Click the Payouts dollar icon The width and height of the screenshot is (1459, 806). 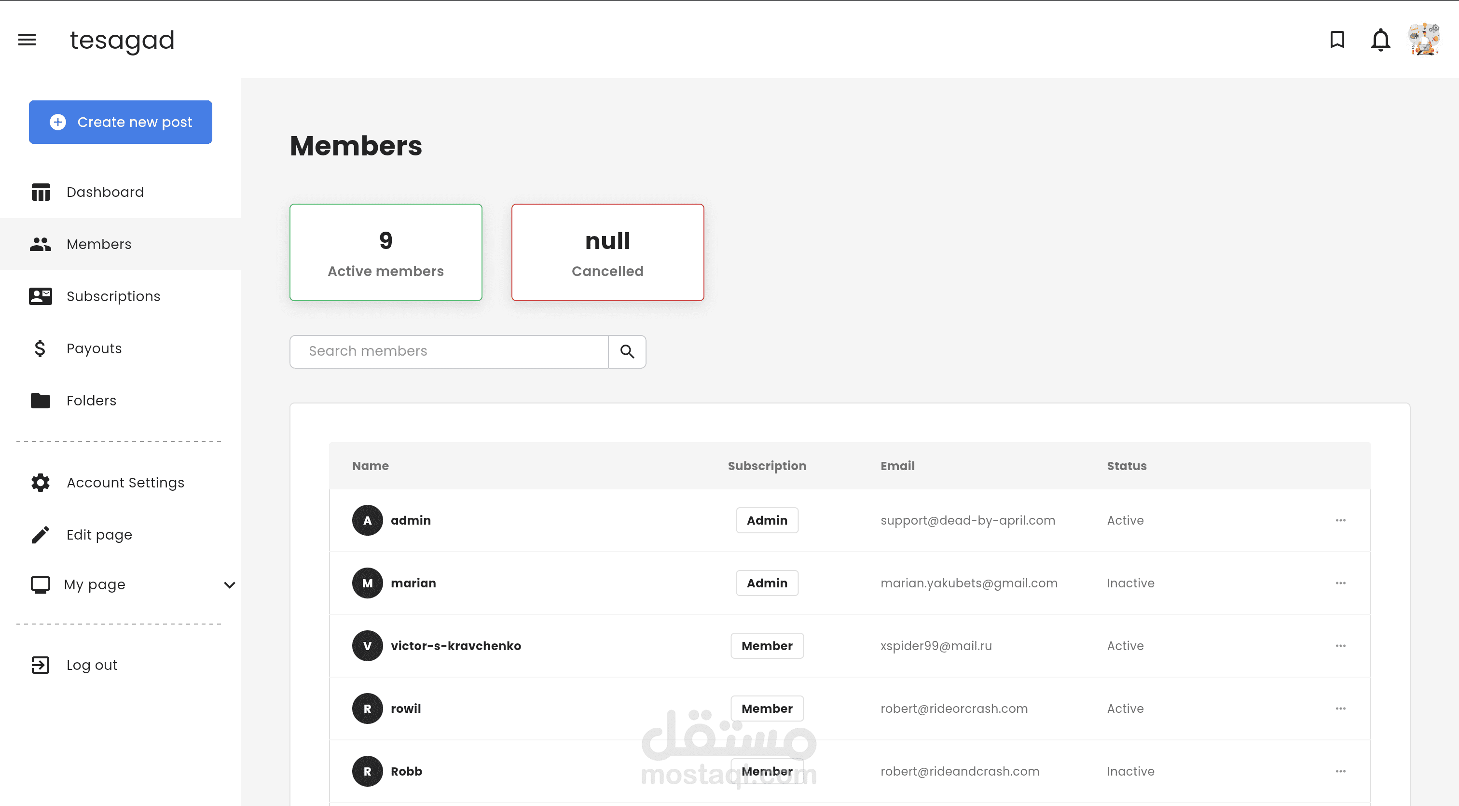point(40,348)
